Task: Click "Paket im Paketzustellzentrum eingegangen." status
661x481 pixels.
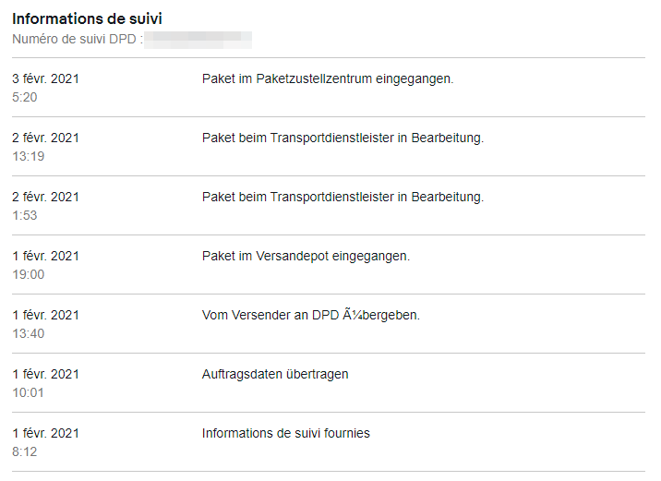Action: point(328,78)
